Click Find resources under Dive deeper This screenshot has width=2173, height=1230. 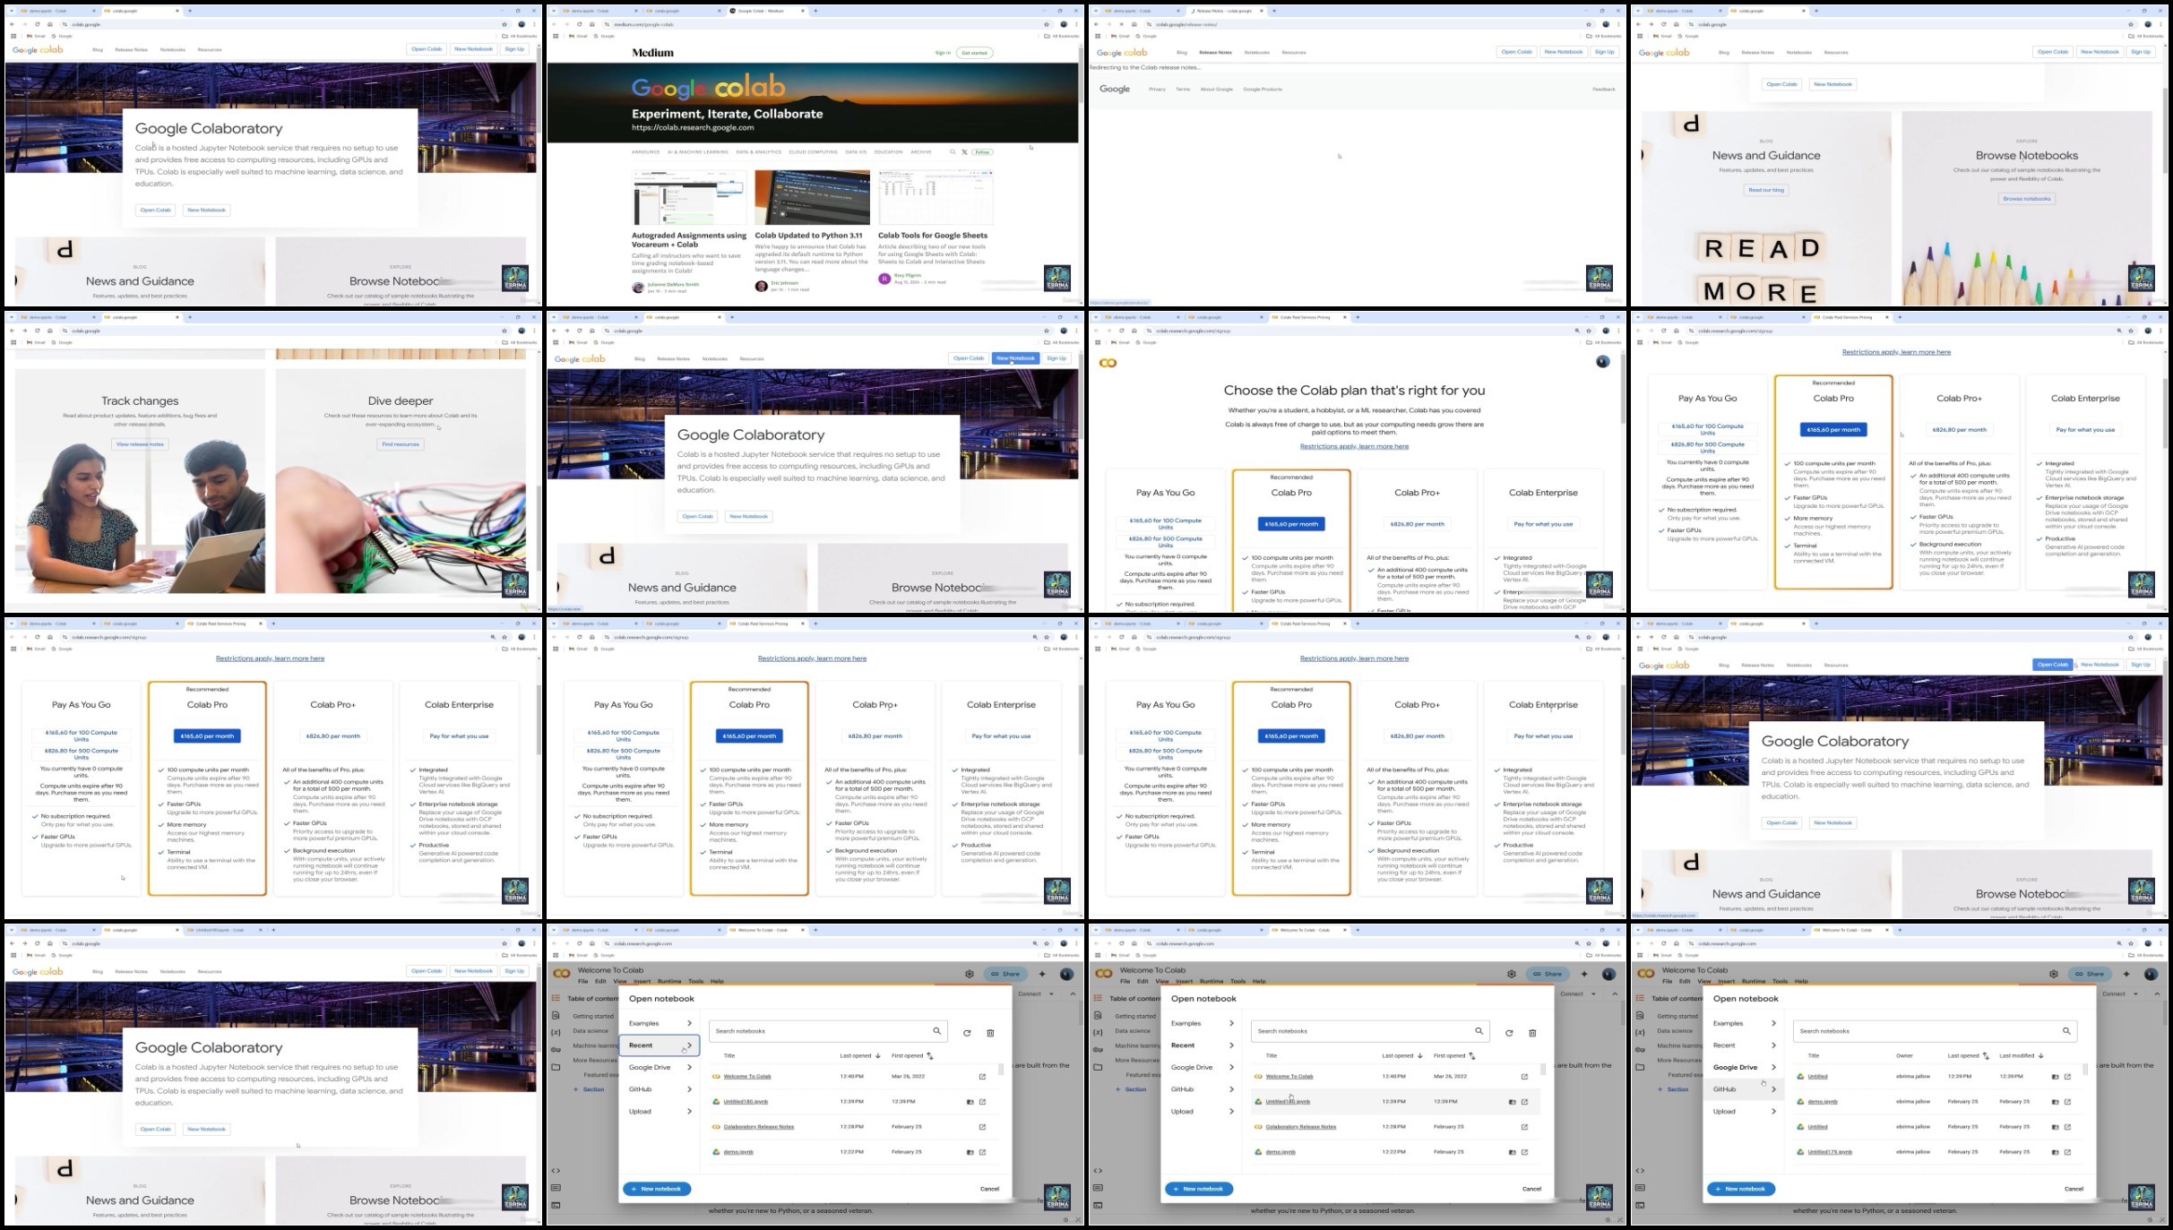point(401,444)
